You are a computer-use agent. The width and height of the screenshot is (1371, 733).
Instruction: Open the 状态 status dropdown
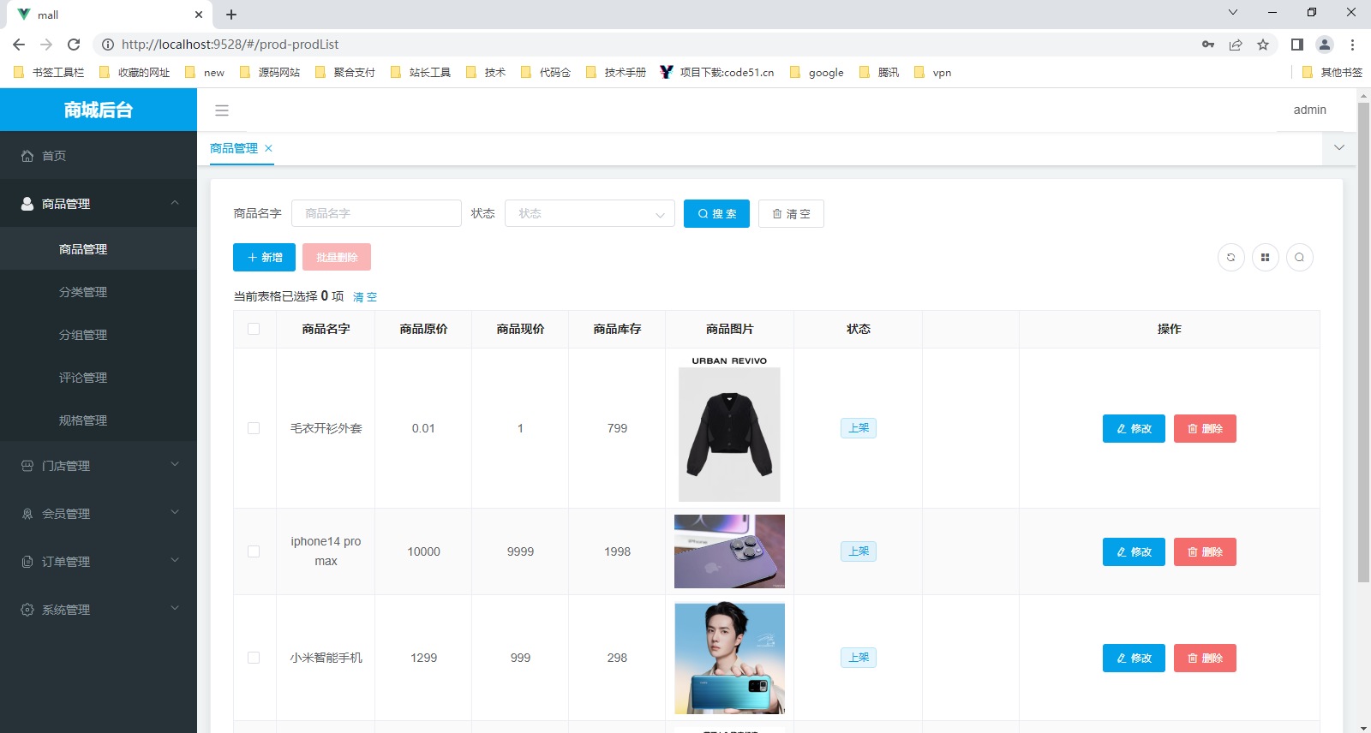pos(590,213)
